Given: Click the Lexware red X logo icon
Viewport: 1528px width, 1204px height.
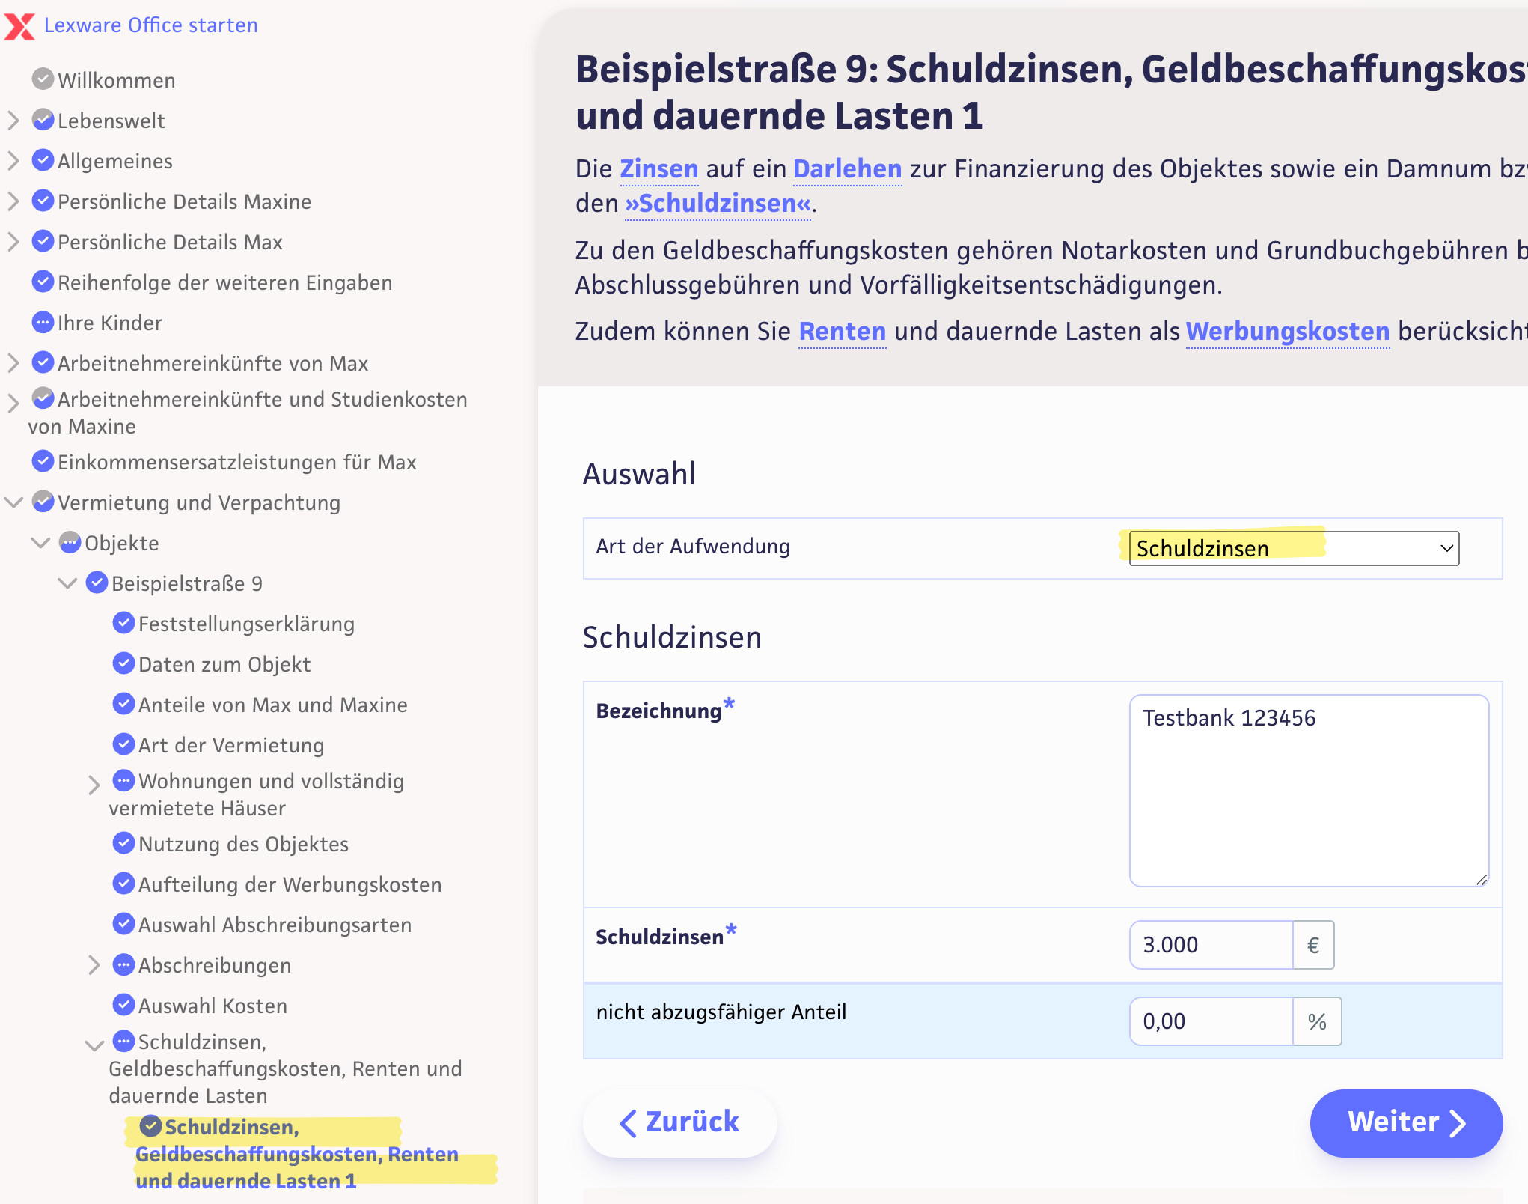Looking at the screenshot, I should tap(19, 26).
